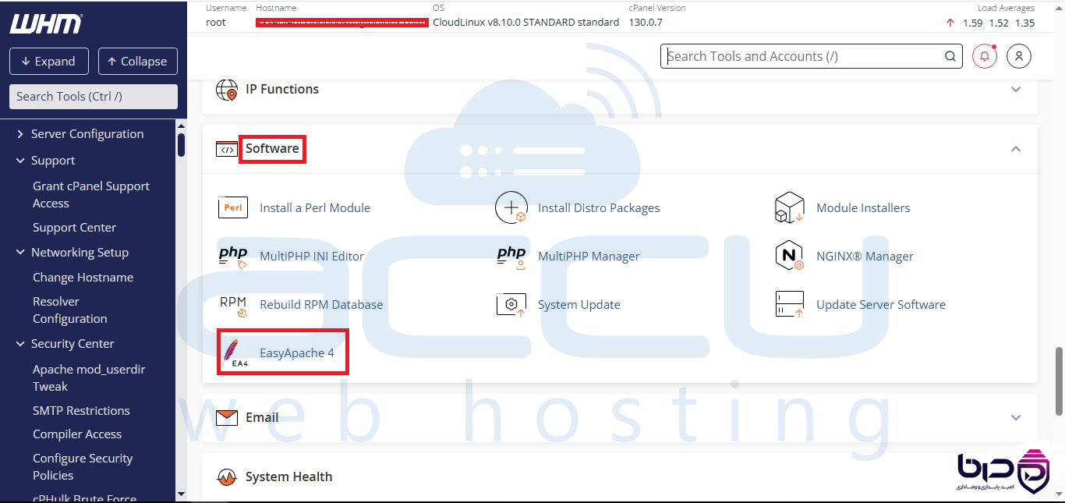Click the Collapse button

(x=138, y=62)
